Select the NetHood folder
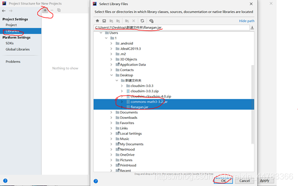This screenshot has width=298, height=186. click(x=127, y=150)
